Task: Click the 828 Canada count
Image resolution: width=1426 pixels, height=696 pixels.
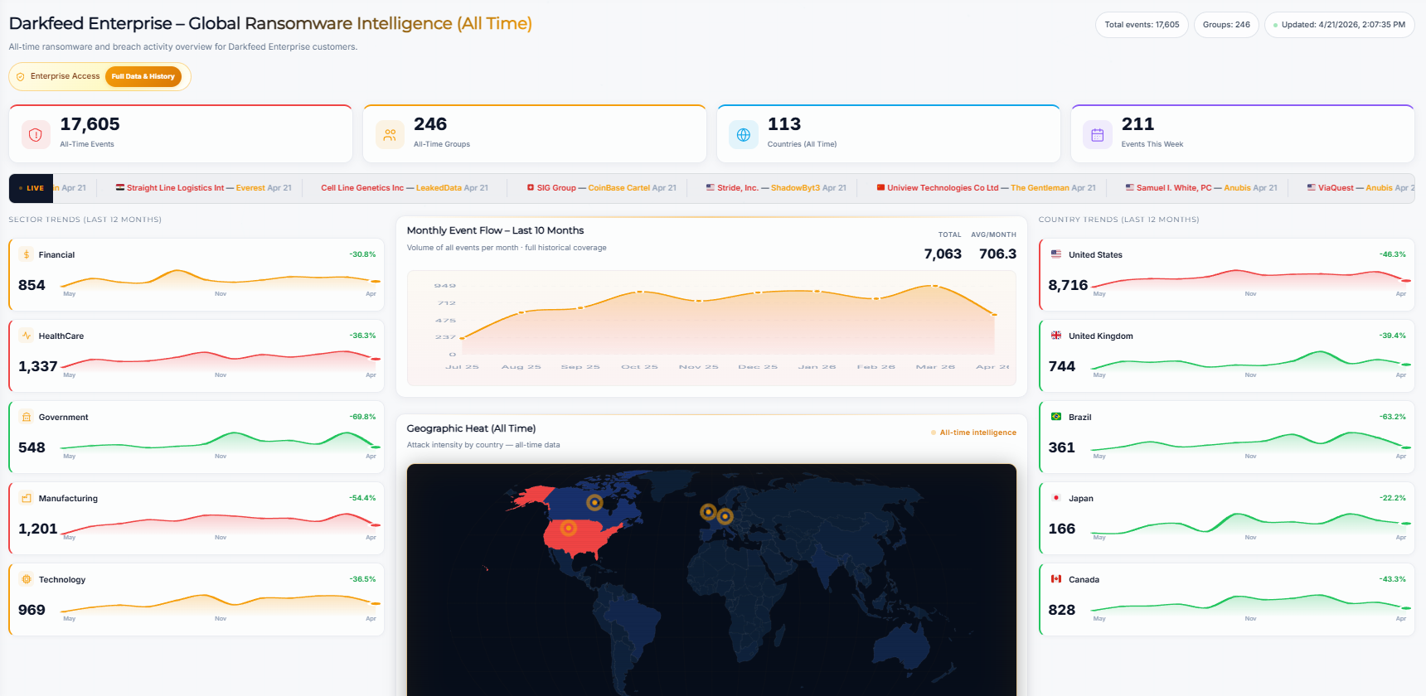Action: tap(1061, 610)
